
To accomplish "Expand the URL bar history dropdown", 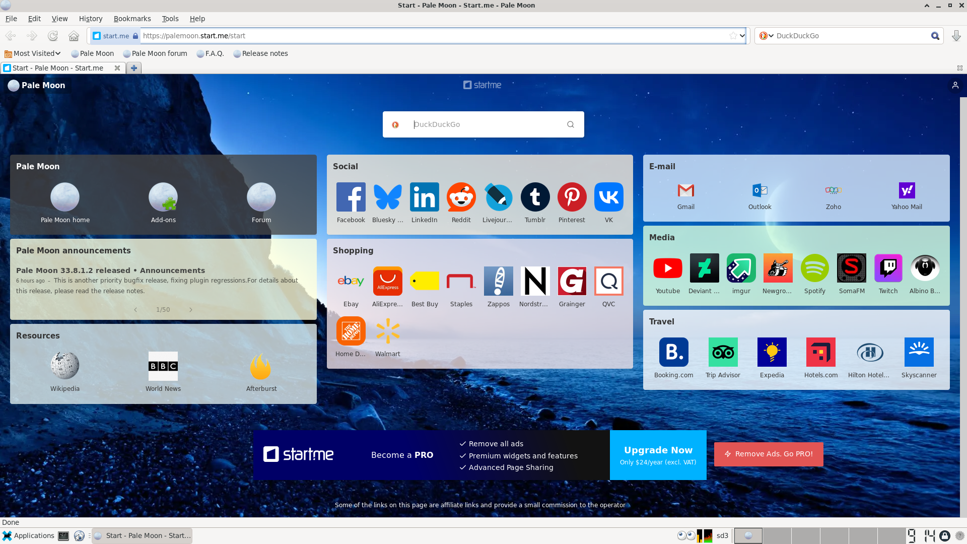I will click(742, 36).
